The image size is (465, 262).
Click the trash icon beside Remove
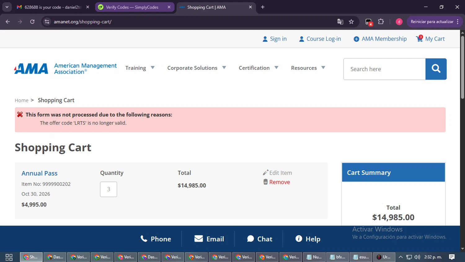[x=265, y=182]
